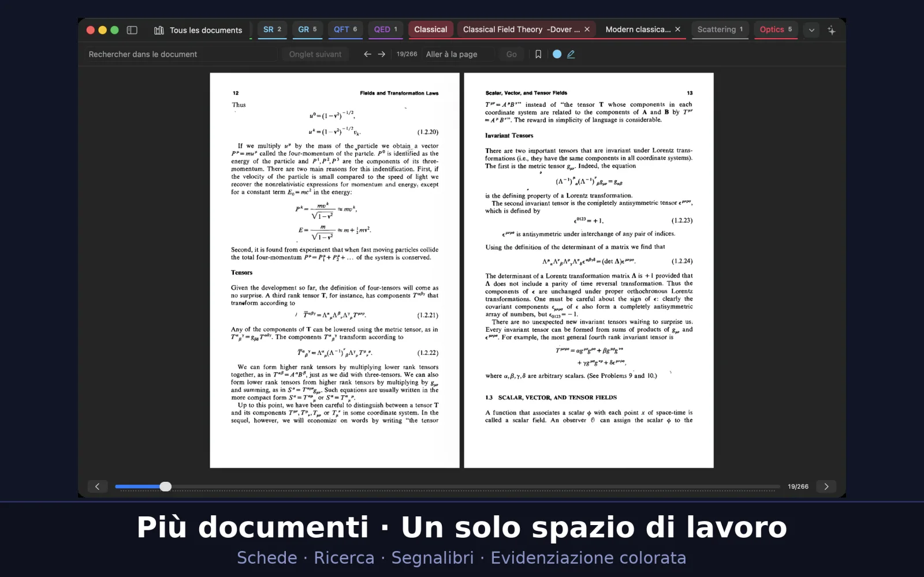The image size is (924, 577).
Task: Click equation number (1.2.24) on page 13
Action: (x=682, y=261)
